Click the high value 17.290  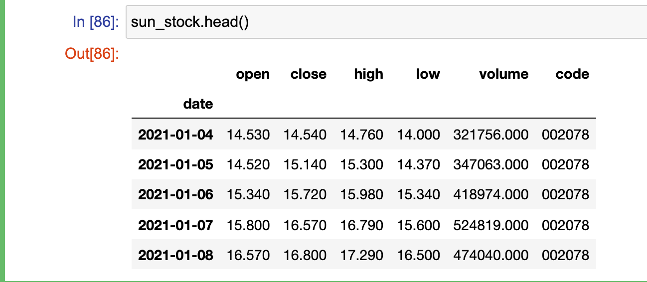coord(362,256)
